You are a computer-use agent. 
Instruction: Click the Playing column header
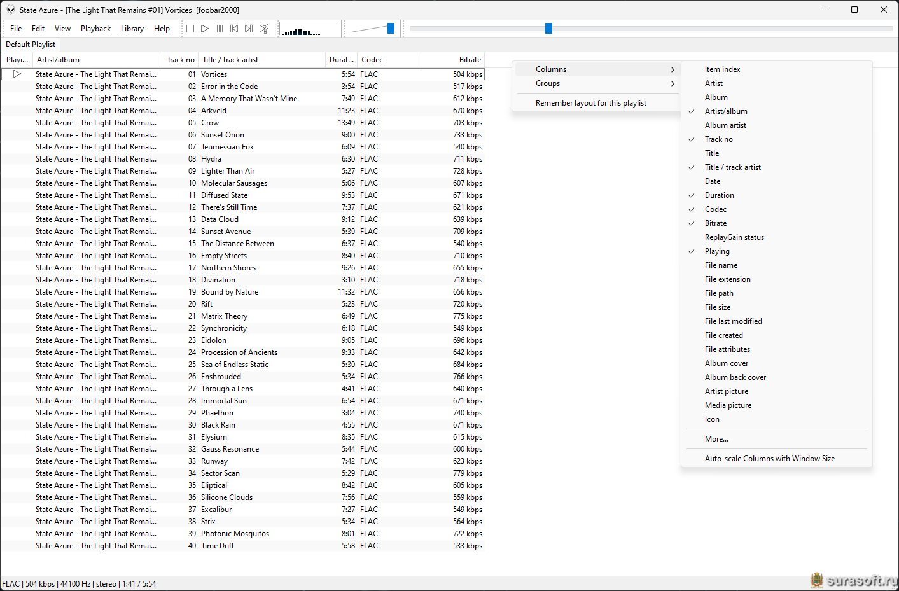(17, 60)
